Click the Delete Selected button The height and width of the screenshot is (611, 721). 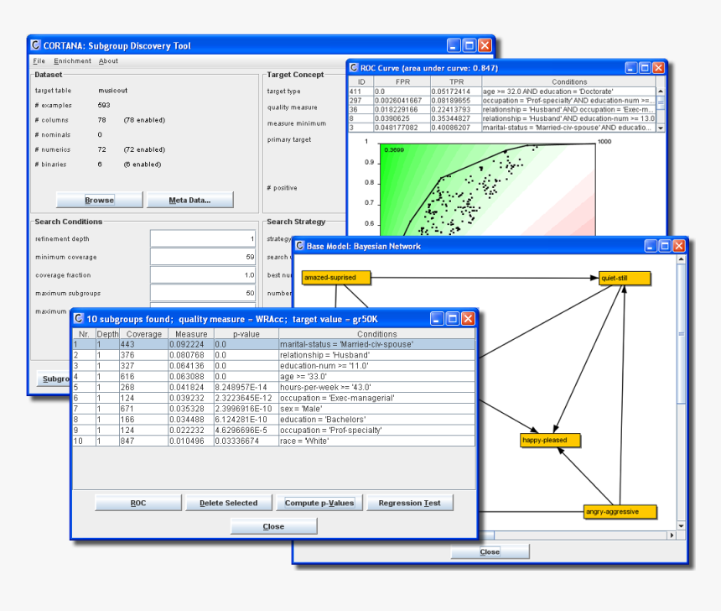pos(229,503)
